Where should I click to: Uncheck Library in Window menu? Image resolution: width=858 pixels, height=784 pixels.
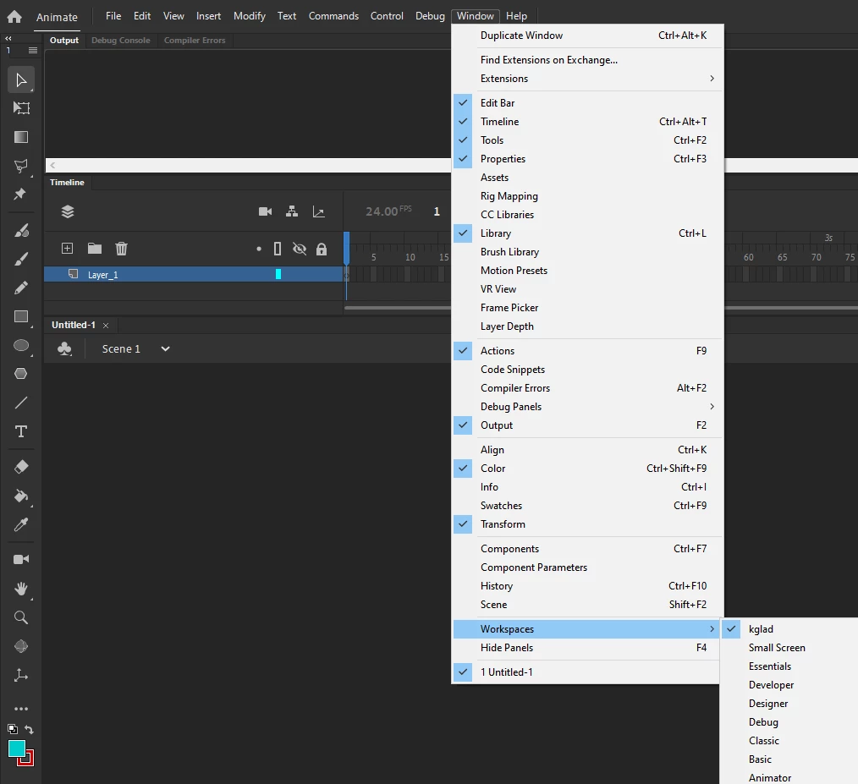tap(588, 233)
